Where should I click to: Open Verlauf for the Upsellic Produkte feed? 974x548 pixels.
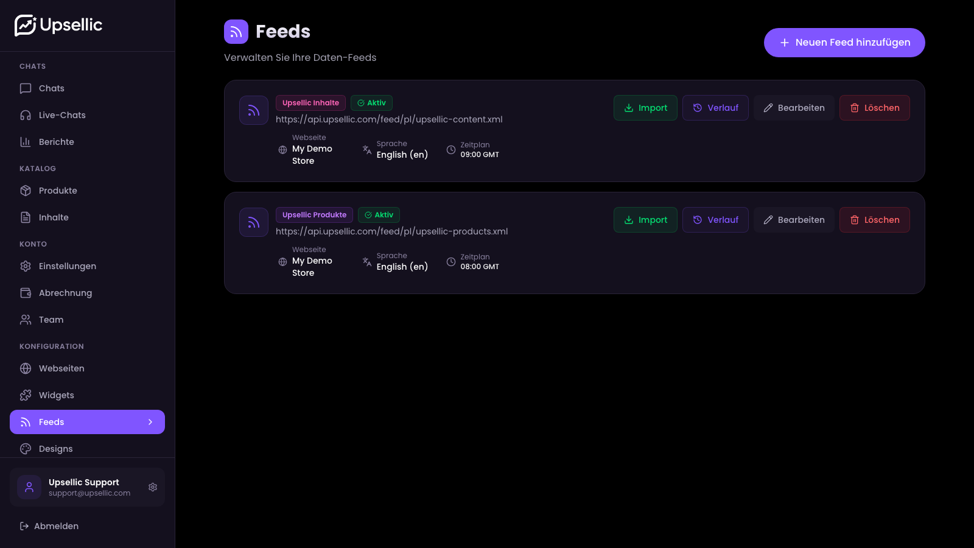[x=715, y=219]
